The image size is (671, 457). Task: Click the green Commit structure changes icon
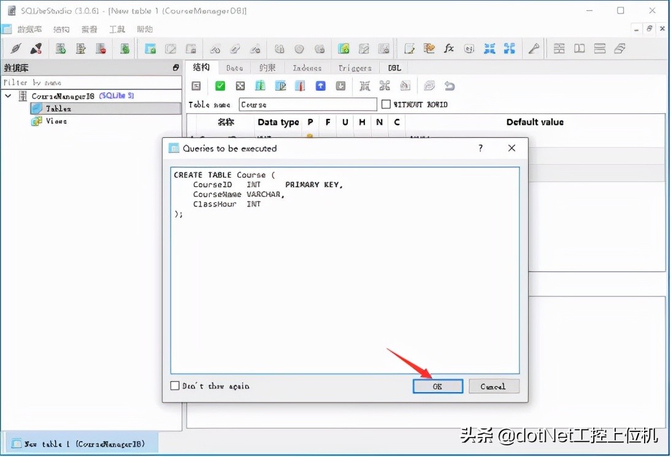220,86
